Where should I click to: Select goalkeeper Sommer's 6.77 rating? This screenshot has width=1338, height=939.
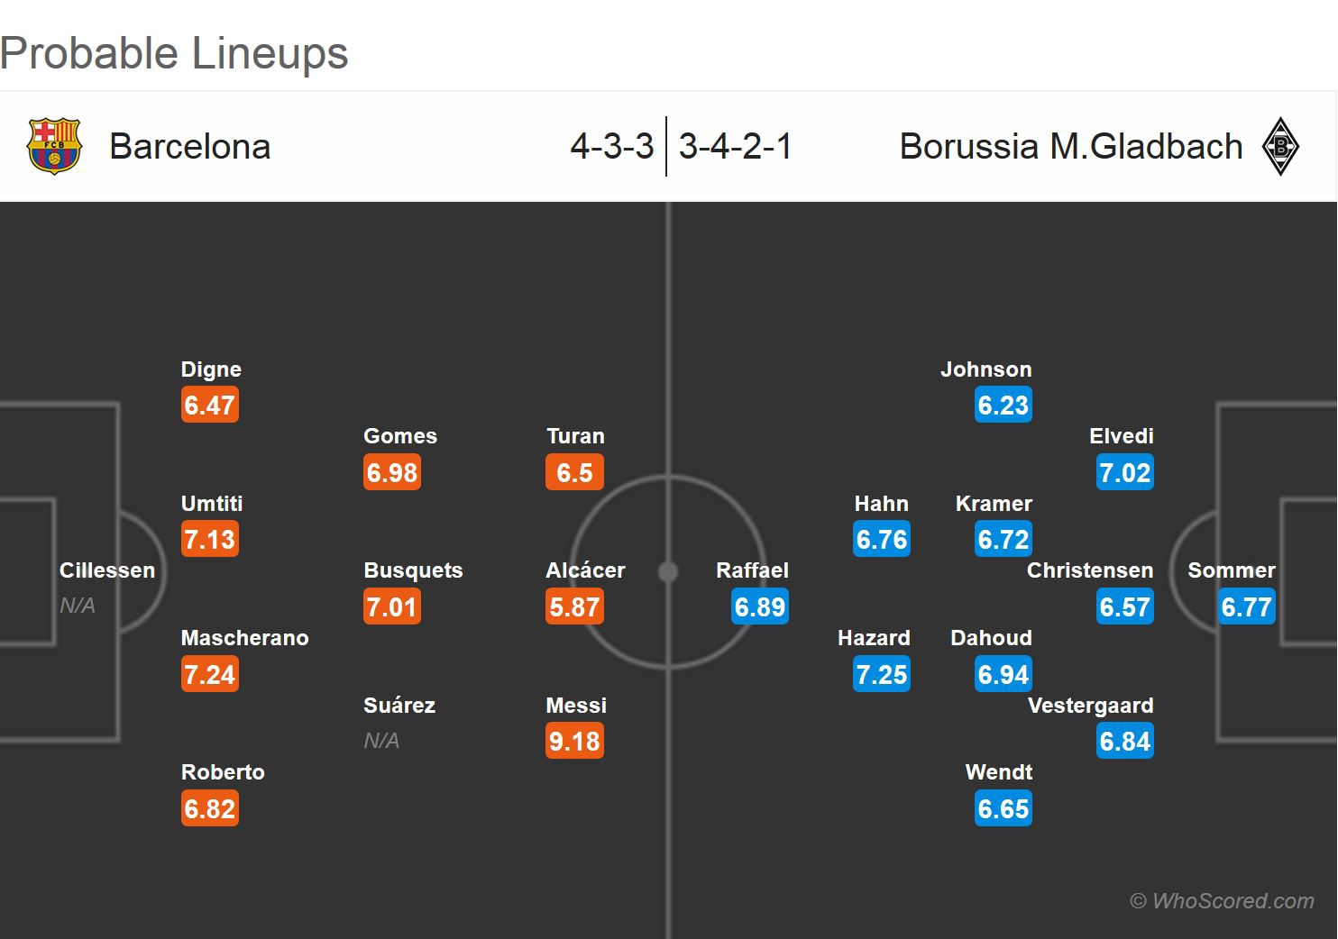click(1246, 606)
